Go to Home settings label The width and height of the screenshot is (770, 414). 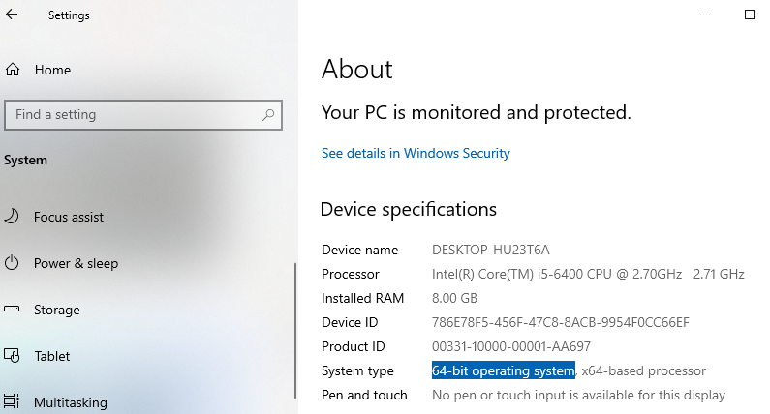(52, 71)
